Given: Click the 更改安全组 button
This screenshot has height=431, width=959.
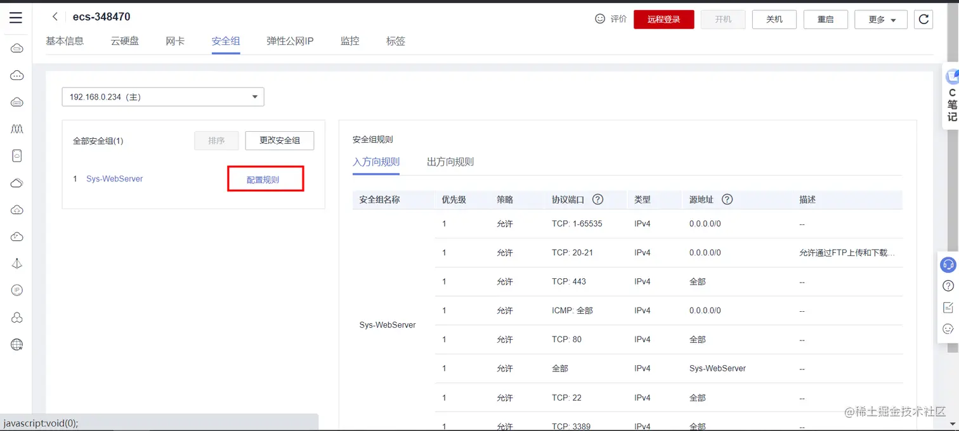Looking at the screenshot, I should 280,141.
